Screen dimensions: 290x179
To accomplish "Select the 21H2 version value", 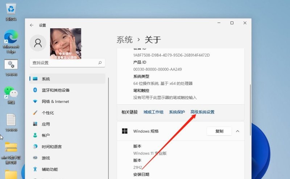I will [x=137, y=167].
